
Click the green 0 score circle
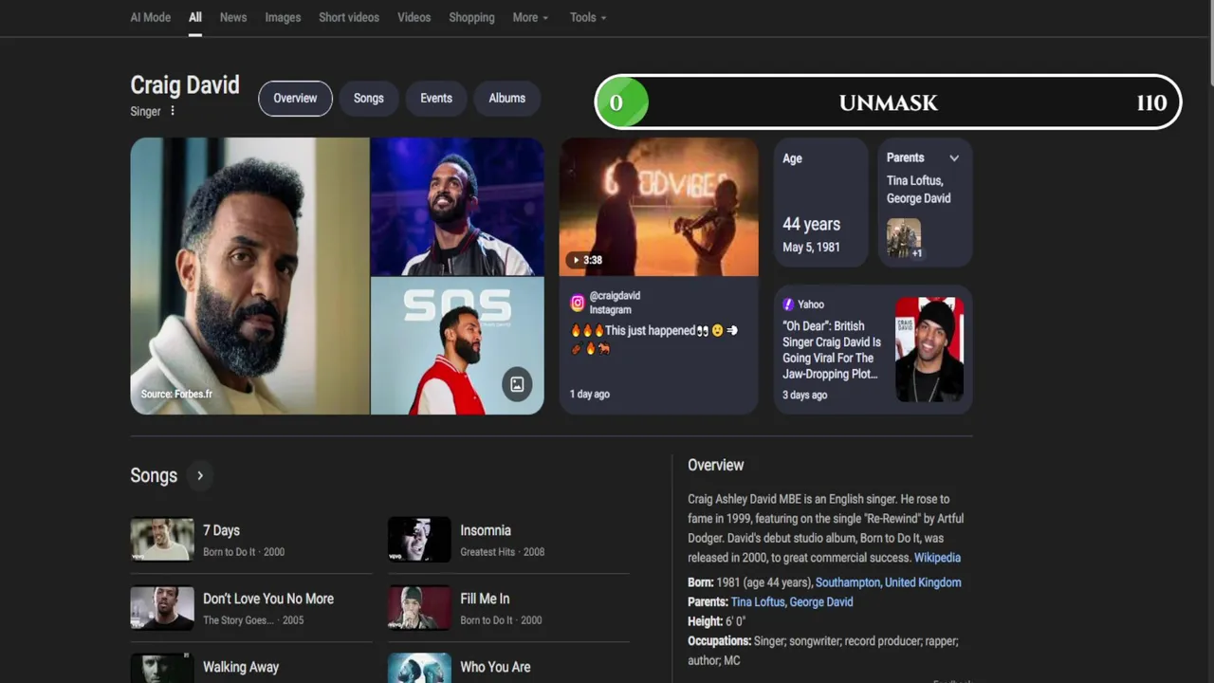pos(621,102)
